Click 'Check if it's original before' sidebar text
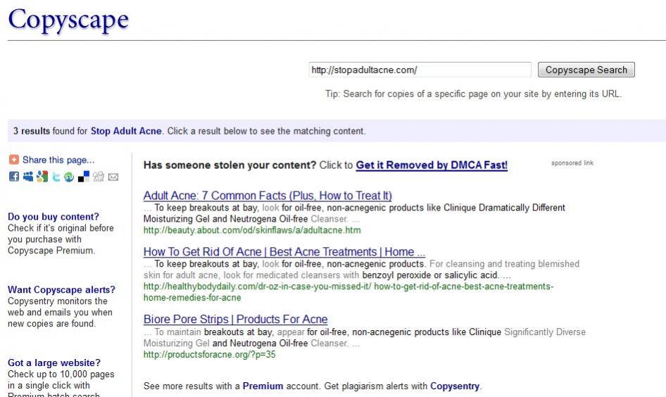The image size is (666, 397). click(61, 239)
